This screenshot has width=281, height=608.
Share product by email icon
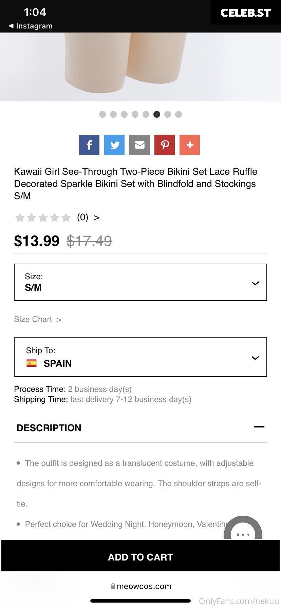pos(139,145)
